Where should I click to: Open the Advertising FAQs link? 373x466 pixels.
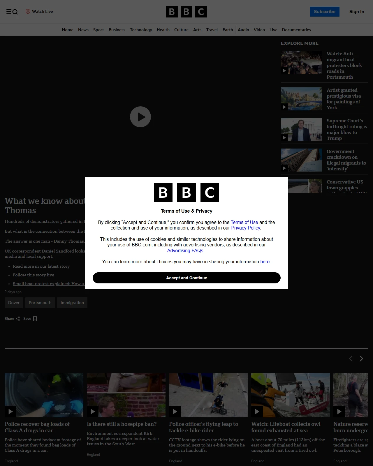(x=185, y=250)
